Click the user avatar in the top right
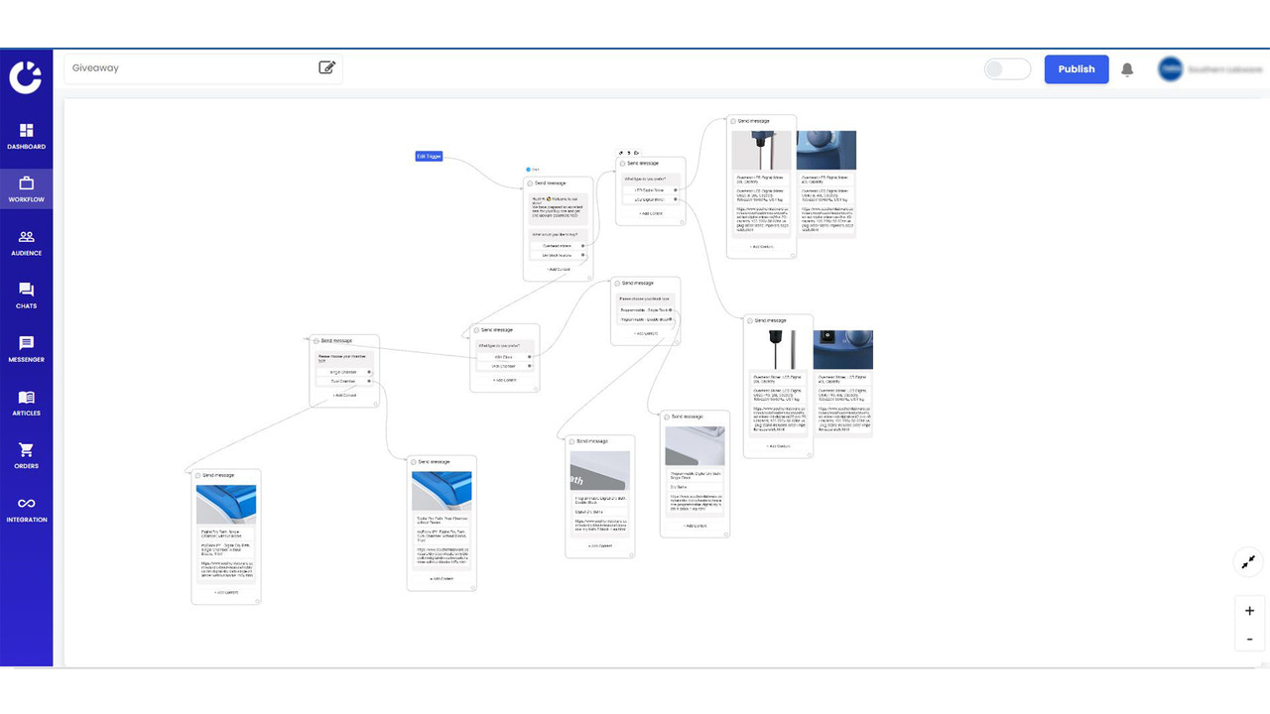This screenshot has width=1270, height=714. [x=1171, y=68]
